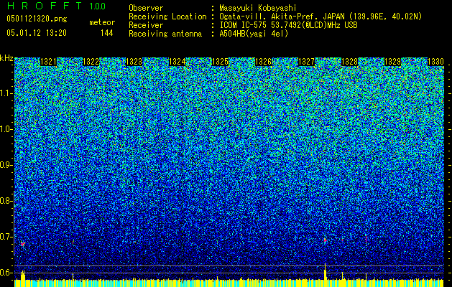Click the red meteor echo after 1327
Image resolution: width=452 pixels, height=287 pixels.
pyautogui.click(x=325, y=240)
